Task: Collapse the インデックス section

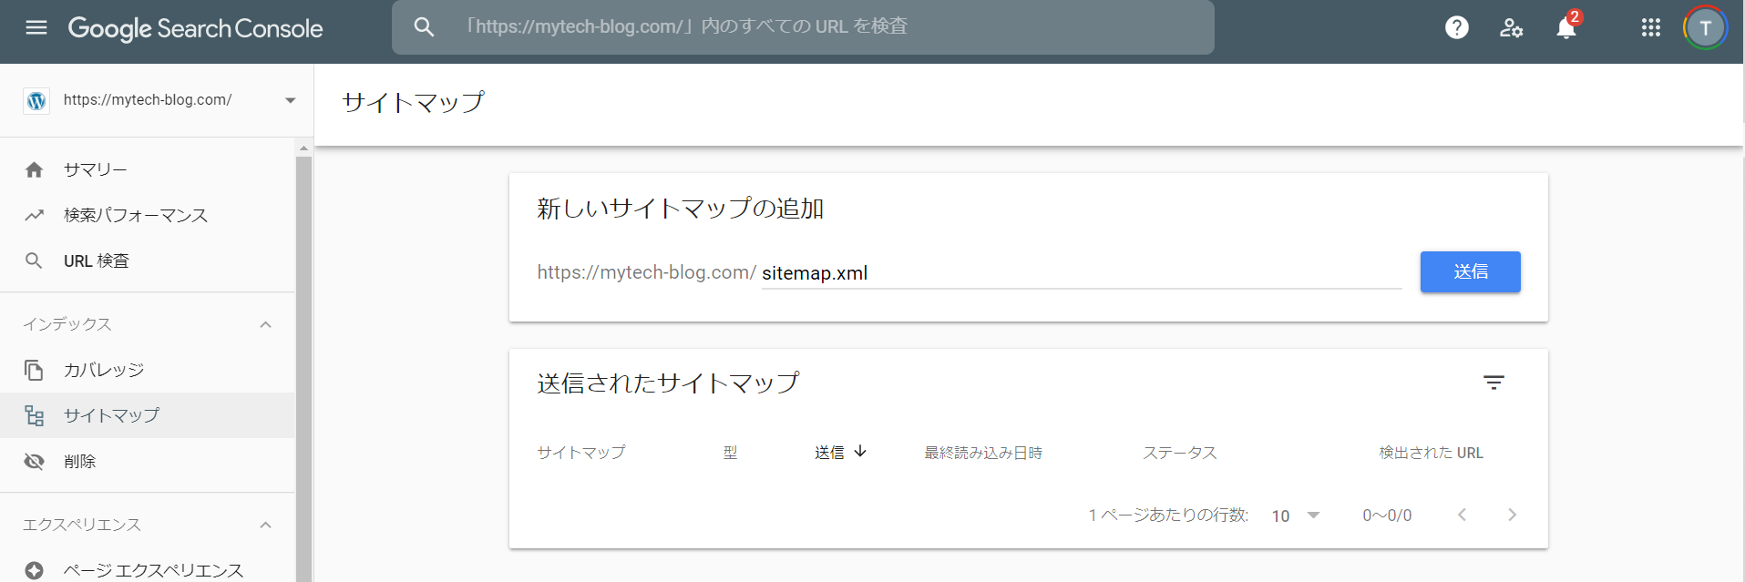Action: coord(265,324)
